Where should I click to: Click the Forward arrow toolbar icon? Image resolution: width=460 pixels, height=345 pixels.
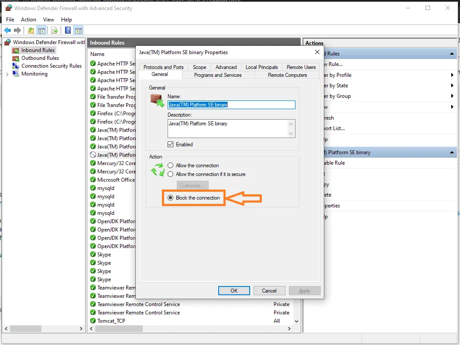pos(17,30)
